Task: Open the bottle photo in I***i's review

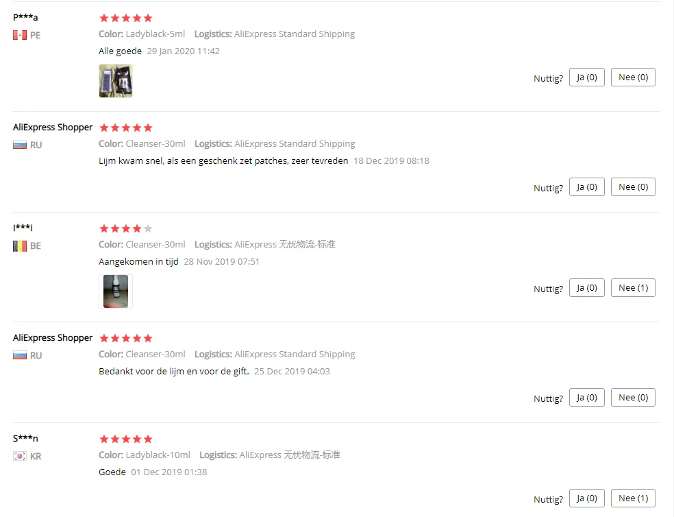Action: (116, 291)
